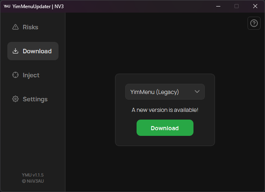
Task: Click the disabled maximize window button
Action: [x=237, y=6]
